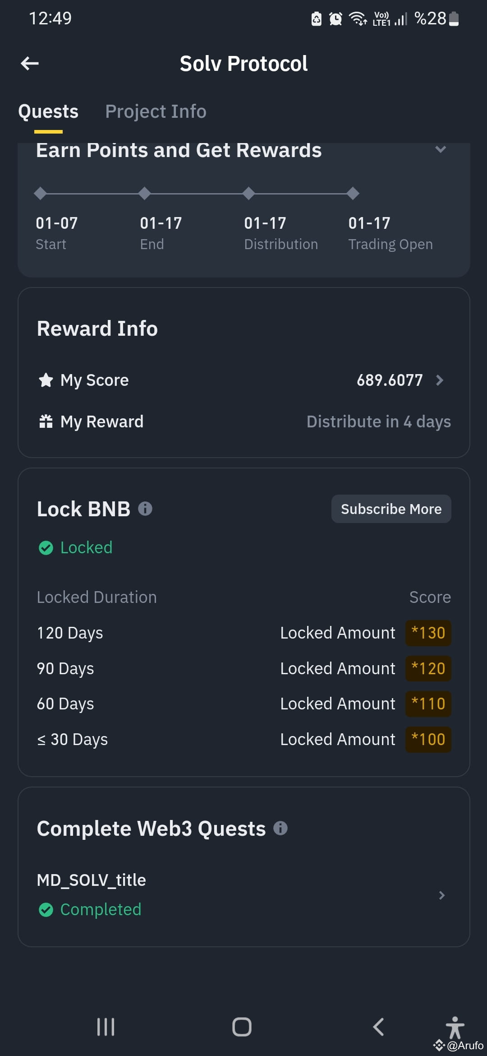This screenshot has height=1056, width=487.
Task: Tap the green Completed checkmark status
Action: [x=90, y=910]
